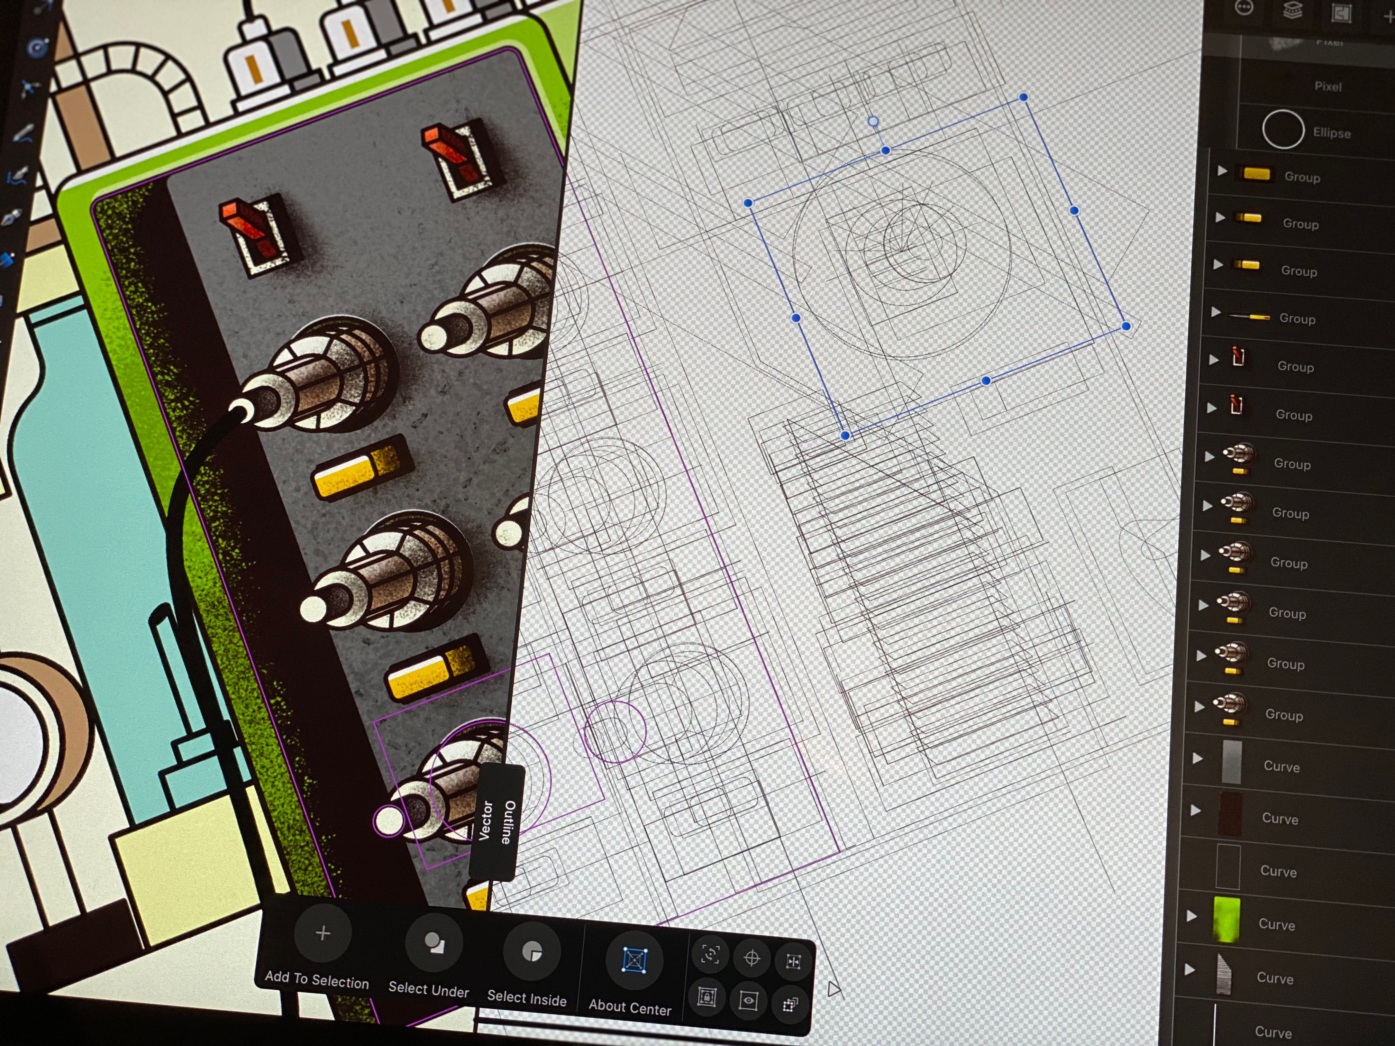
Task: Click the purple outlined small circle in outline view
Action: coord(615,732)
